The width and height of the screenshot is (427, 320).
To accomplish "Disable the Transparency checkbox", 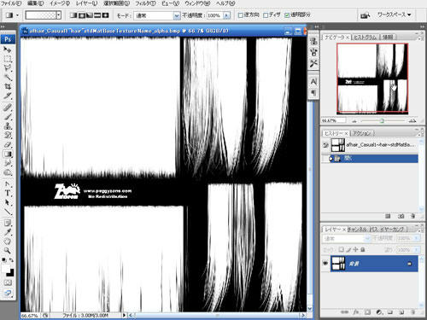I will click(x=287, y=15).
